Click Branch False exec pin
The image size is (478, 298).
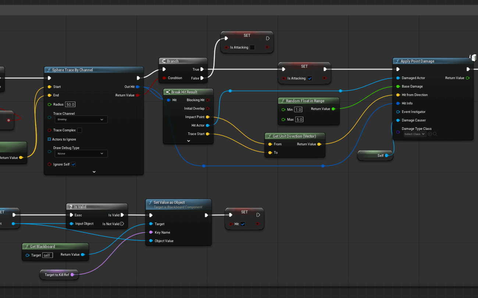tap(202, 78)
